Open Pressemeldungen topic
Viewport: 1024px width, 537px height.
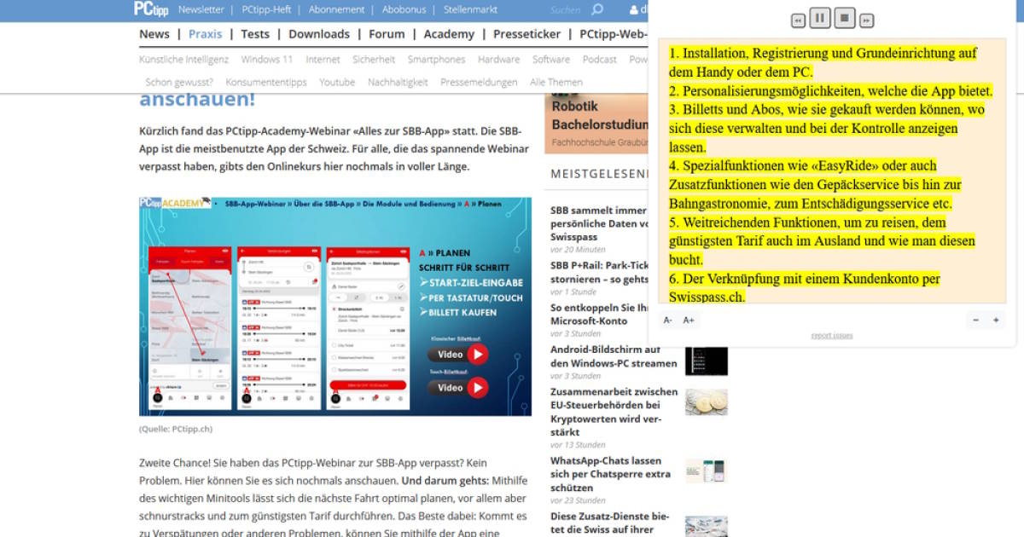coord(479,83)
